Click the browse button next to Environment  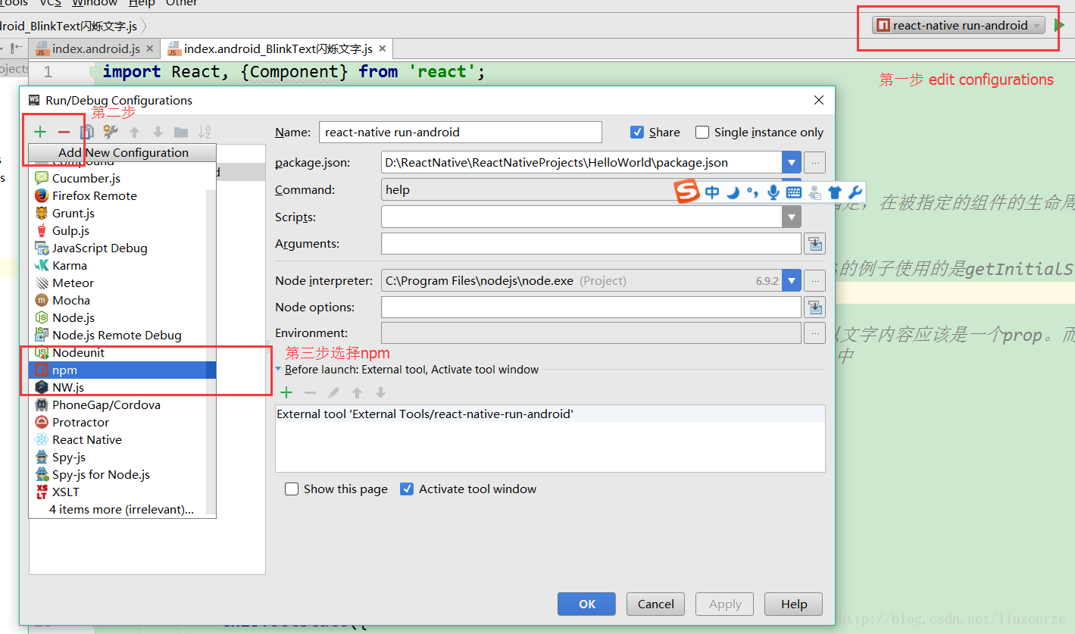point(815,333)
